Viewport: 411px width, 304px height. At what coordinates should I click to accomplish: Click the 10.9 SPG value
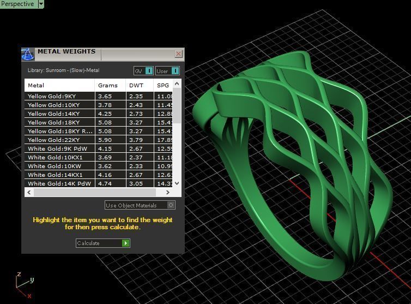(165, 166)
